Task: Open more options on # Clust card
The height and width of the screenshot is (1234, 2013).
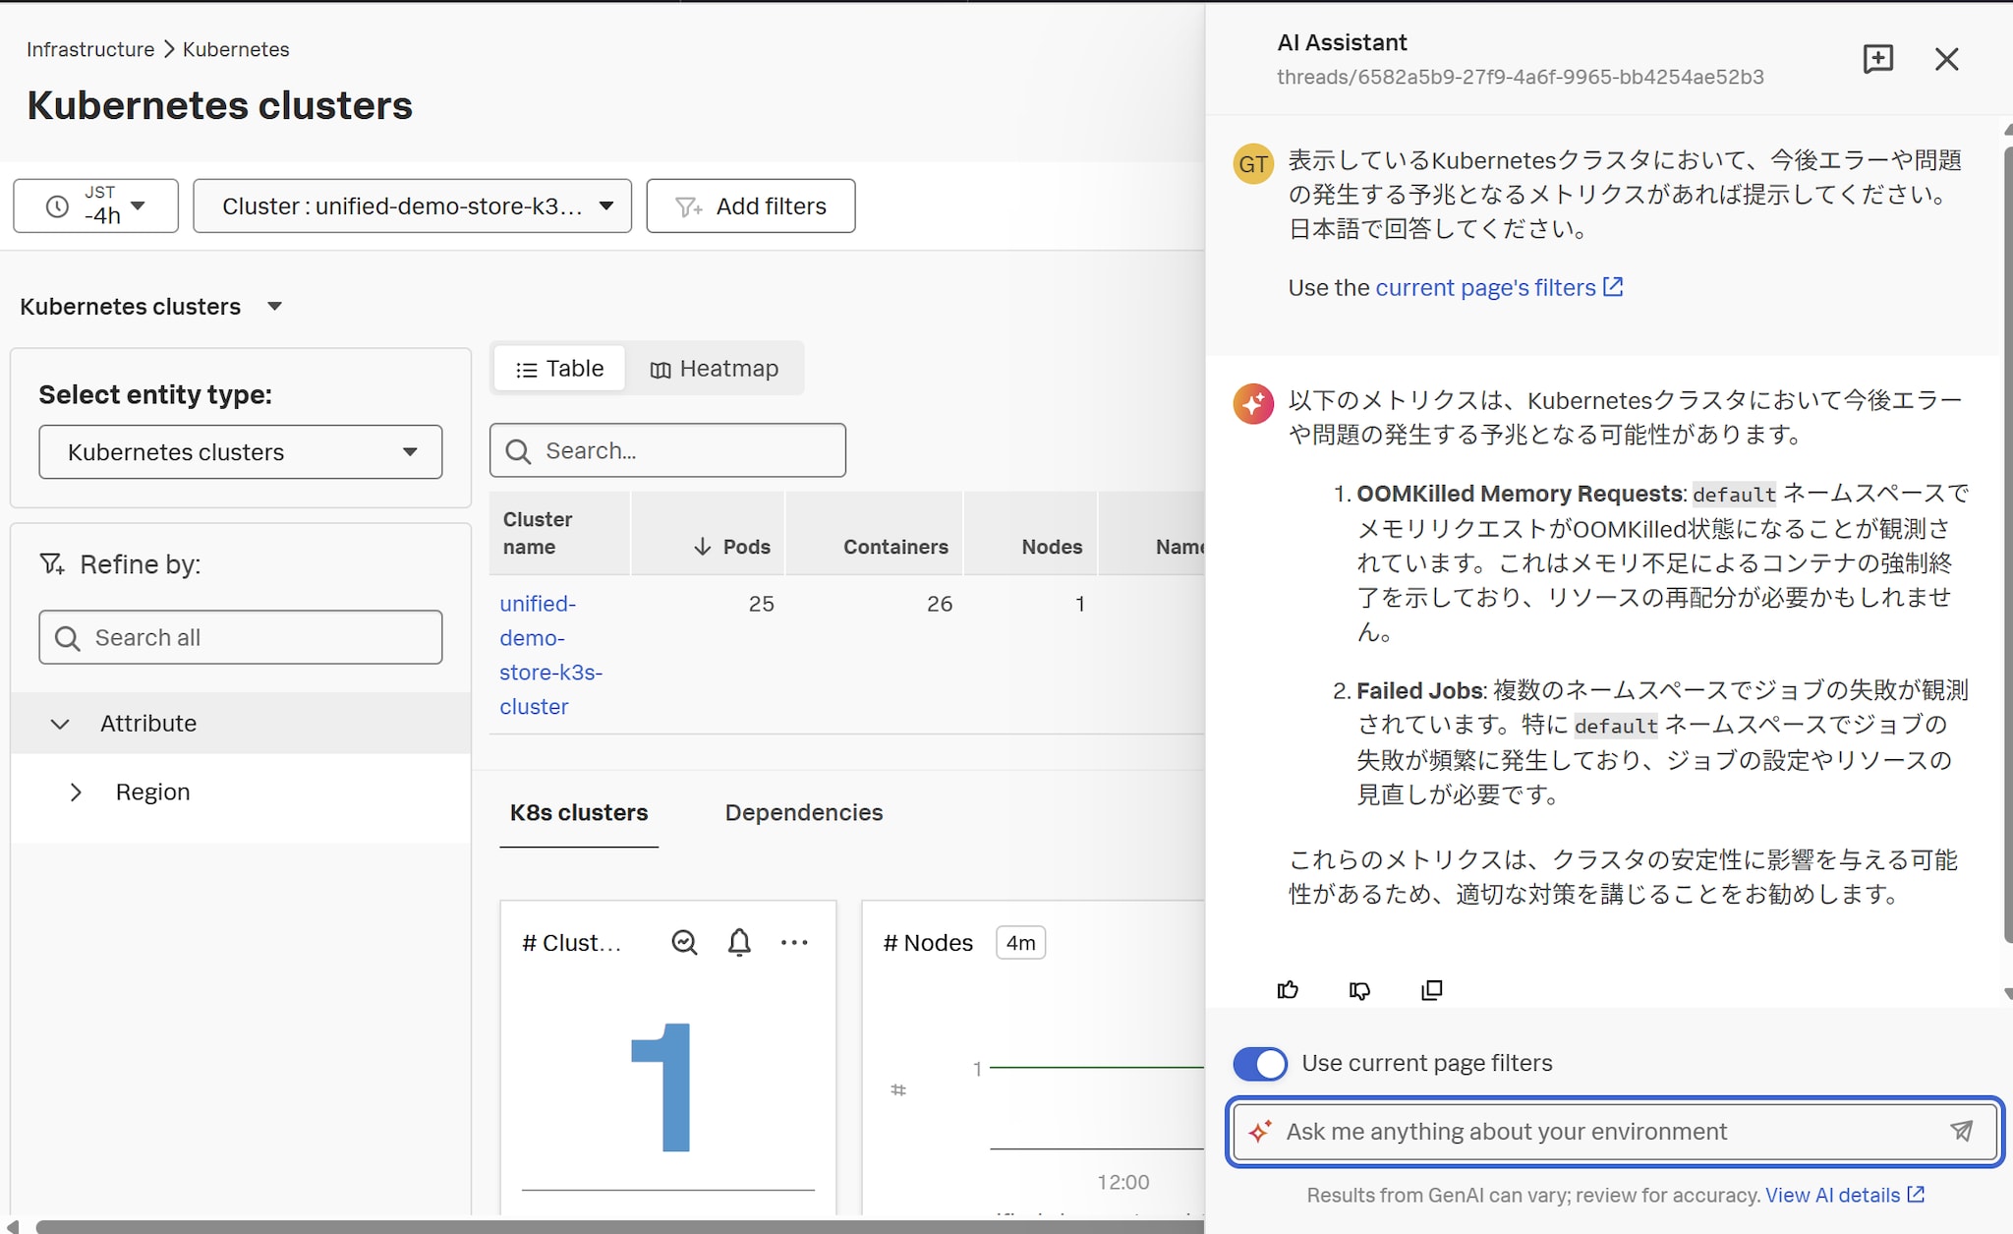Action: click(794, 942)
